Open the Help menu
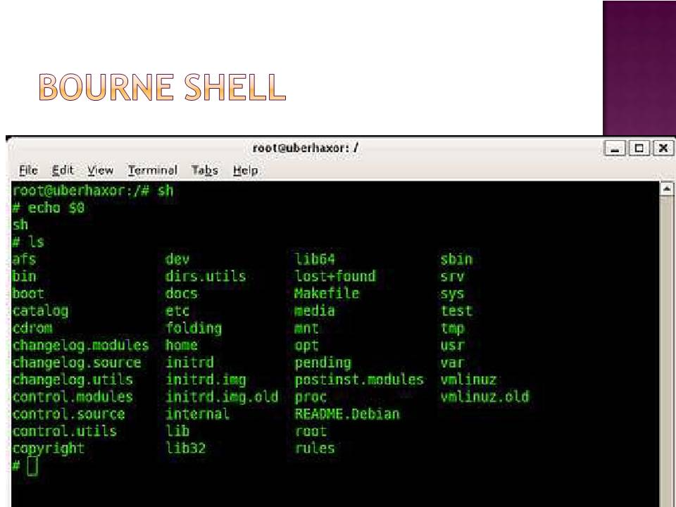Screen dimensions: 676x507 tap(245, 170)
